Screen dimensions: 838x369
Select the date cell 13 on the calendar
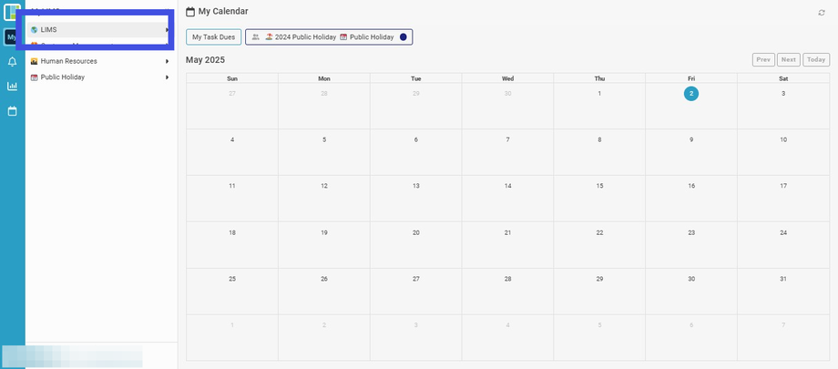(x=415, y=199)
